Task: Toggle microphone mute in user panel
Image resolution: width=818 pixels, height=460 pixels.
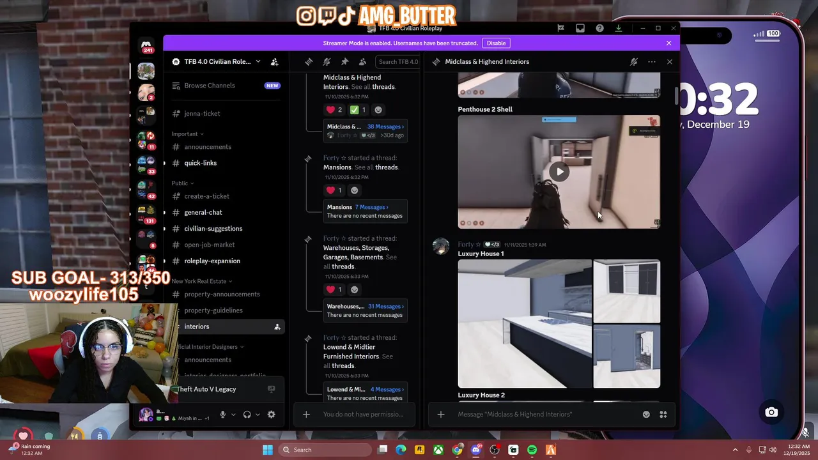Action: click(222, 415)
